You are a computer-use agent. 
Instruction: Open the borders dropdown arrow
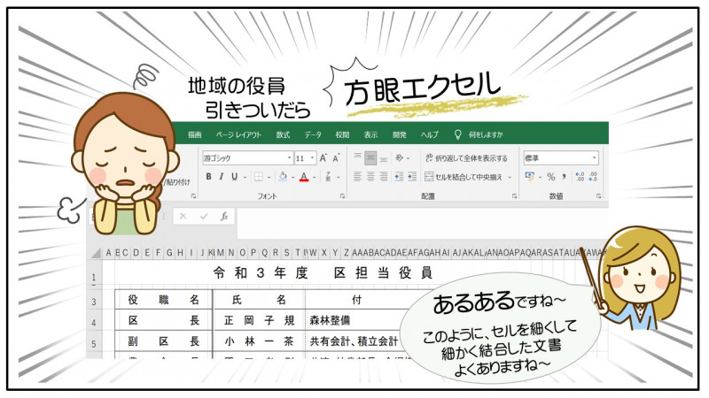(x=269, y=178)
